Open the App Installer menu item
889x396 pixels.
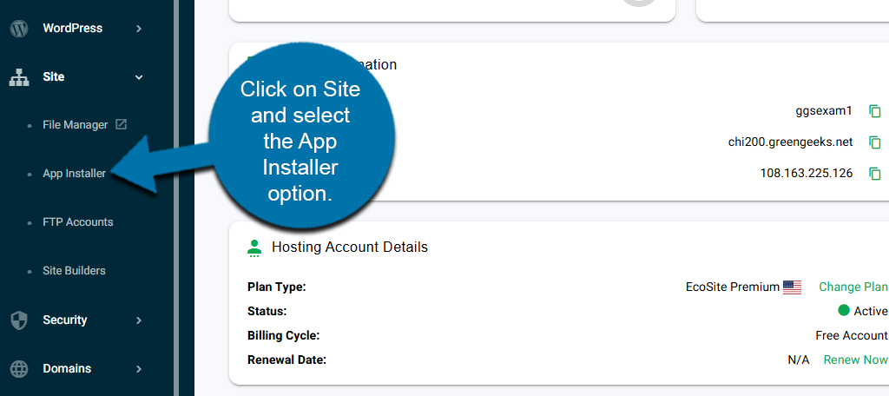point(74,174)
